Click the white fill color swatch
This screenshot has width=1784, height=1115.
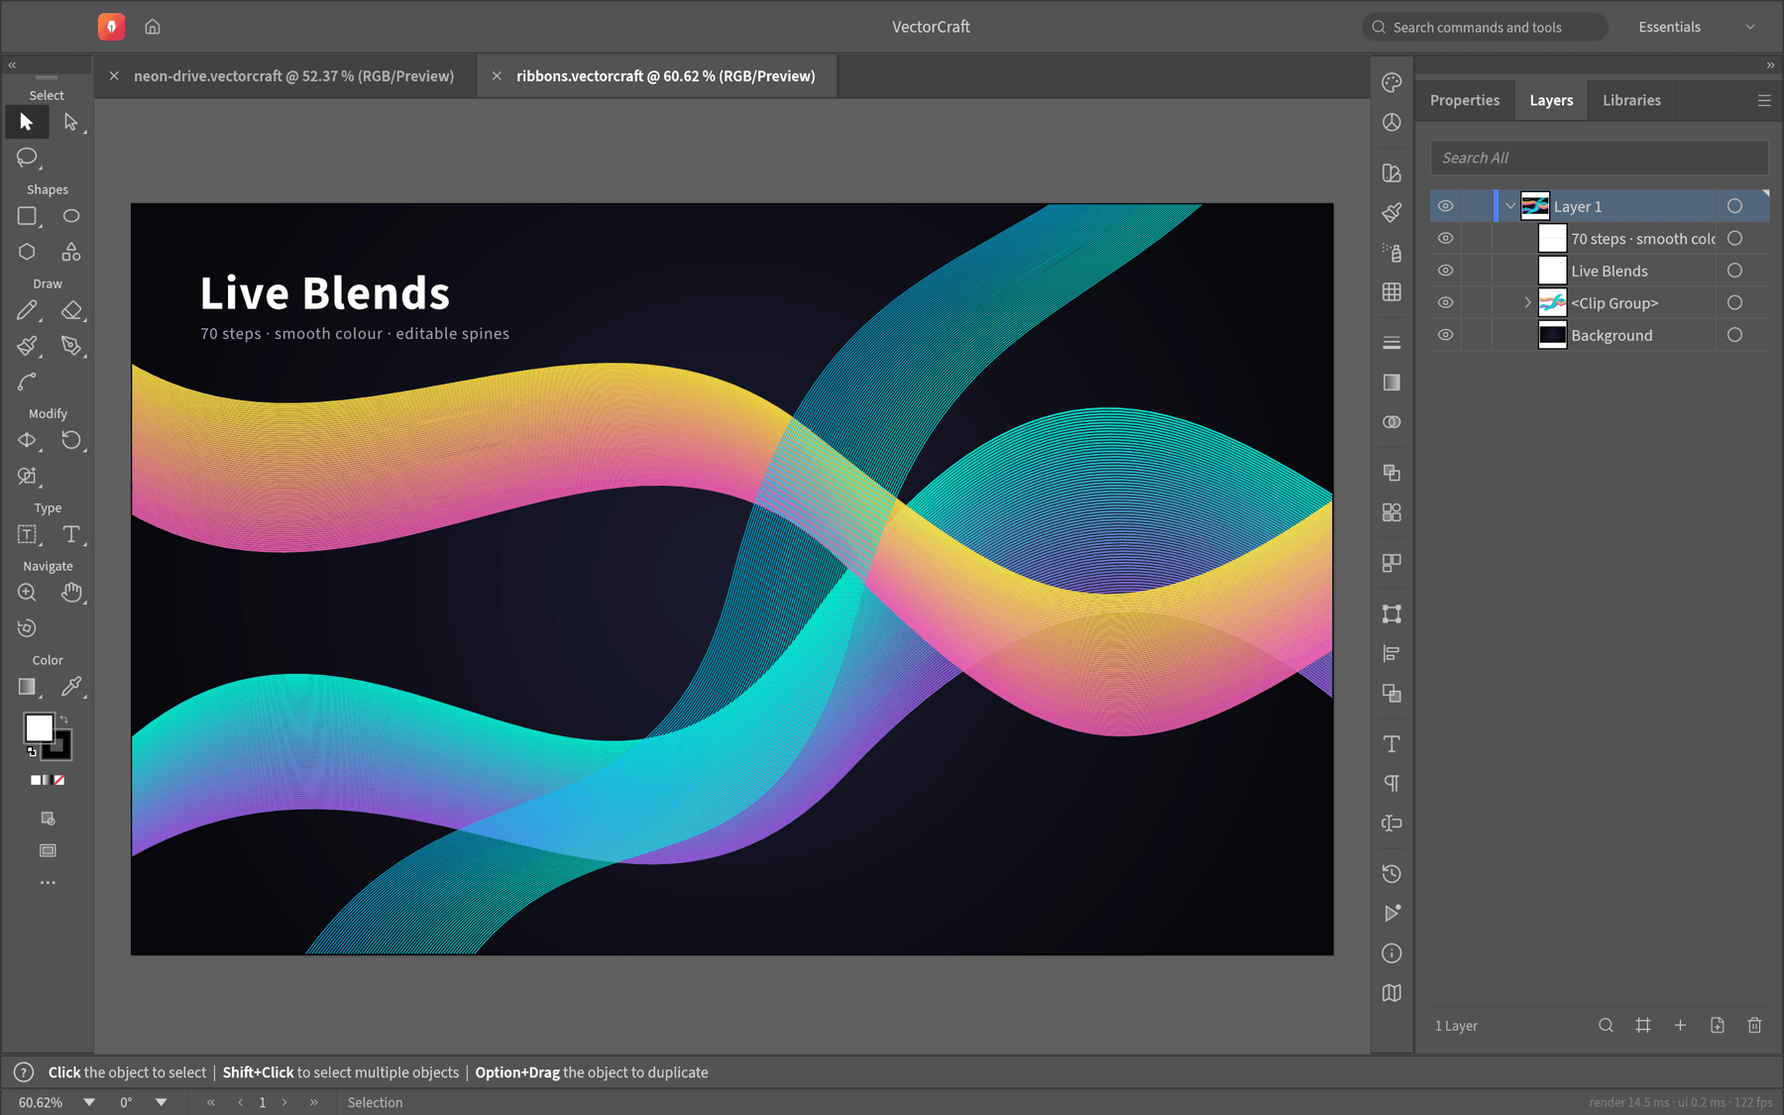[x=38, y=726]
